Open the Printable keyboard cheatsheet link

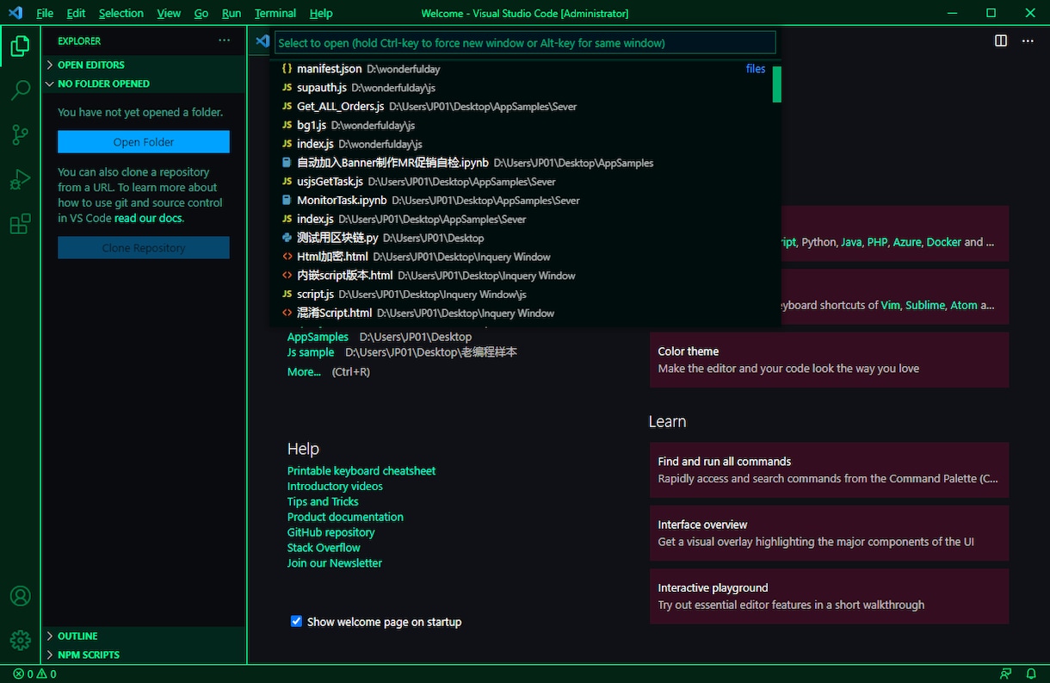[x=361, y=471]
